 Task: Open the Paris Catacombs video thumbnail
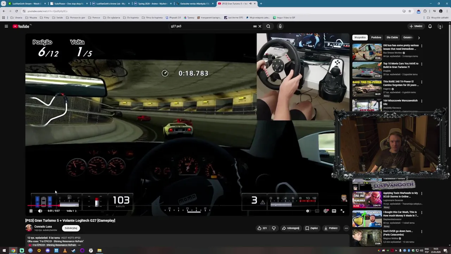tap(367, 237)
